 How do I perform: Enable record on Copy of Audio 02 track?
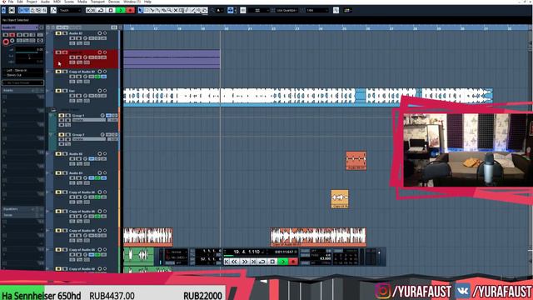100,72
